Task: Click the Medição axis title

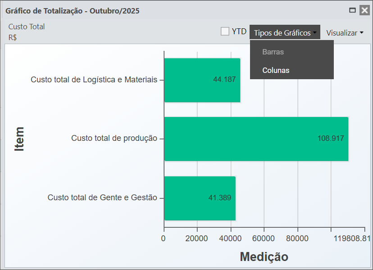Action: point(264,256)
